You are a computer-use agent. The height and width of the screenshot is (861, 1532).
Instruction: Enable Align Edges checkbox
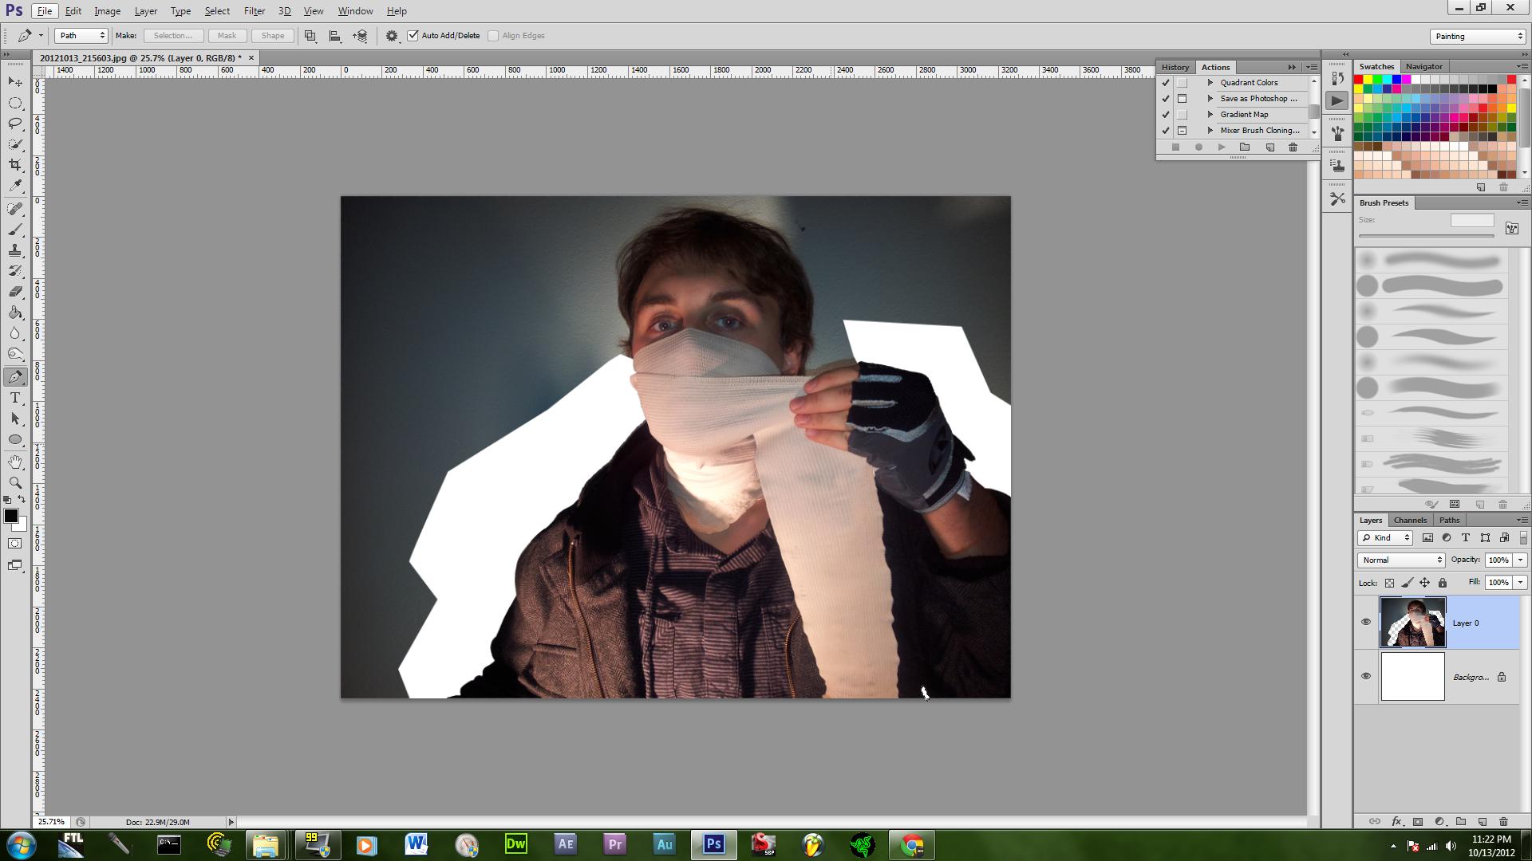coord(493,36)
